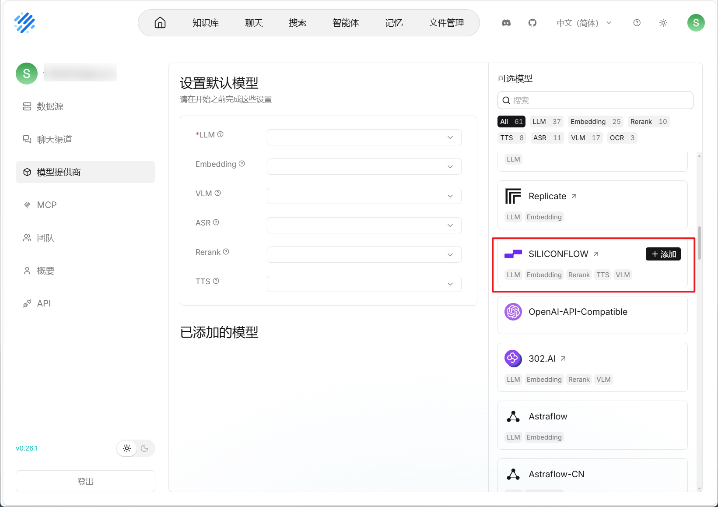Filter models by Embedding 25
The image size is (718, 507).
(595, 122)
